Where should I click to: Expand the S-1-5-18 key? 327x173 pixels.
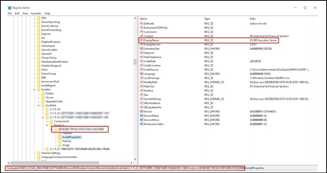click(43, 109)
